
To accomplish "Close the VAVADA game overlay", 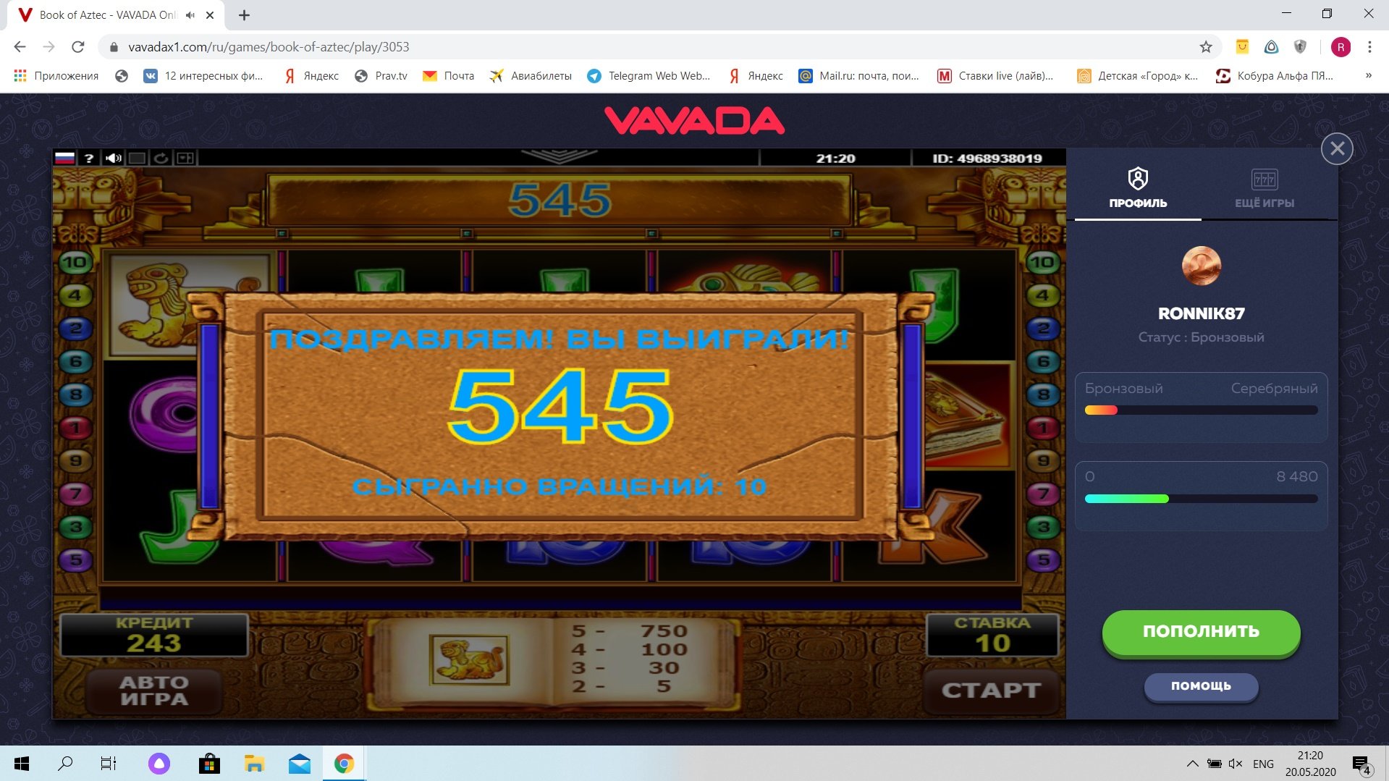I will click(x=1337, y=149).
